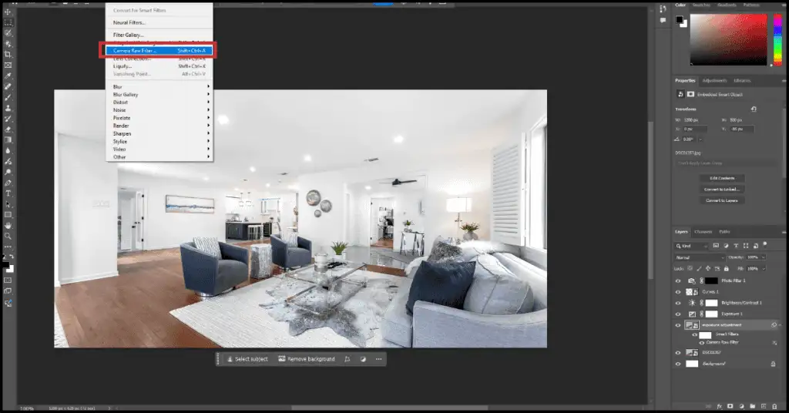Click Remove background icon in contextual bar
Viewport: 789px width, 413px height.
pos(282,358)
